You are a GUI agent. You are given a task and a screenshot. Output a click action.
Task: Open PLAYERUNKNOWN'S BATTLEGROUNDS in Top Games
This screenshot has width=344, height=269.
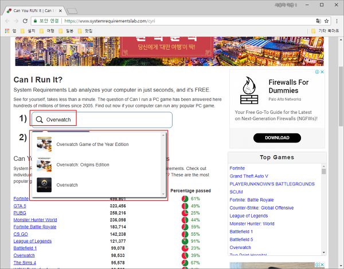click(272, 184)
